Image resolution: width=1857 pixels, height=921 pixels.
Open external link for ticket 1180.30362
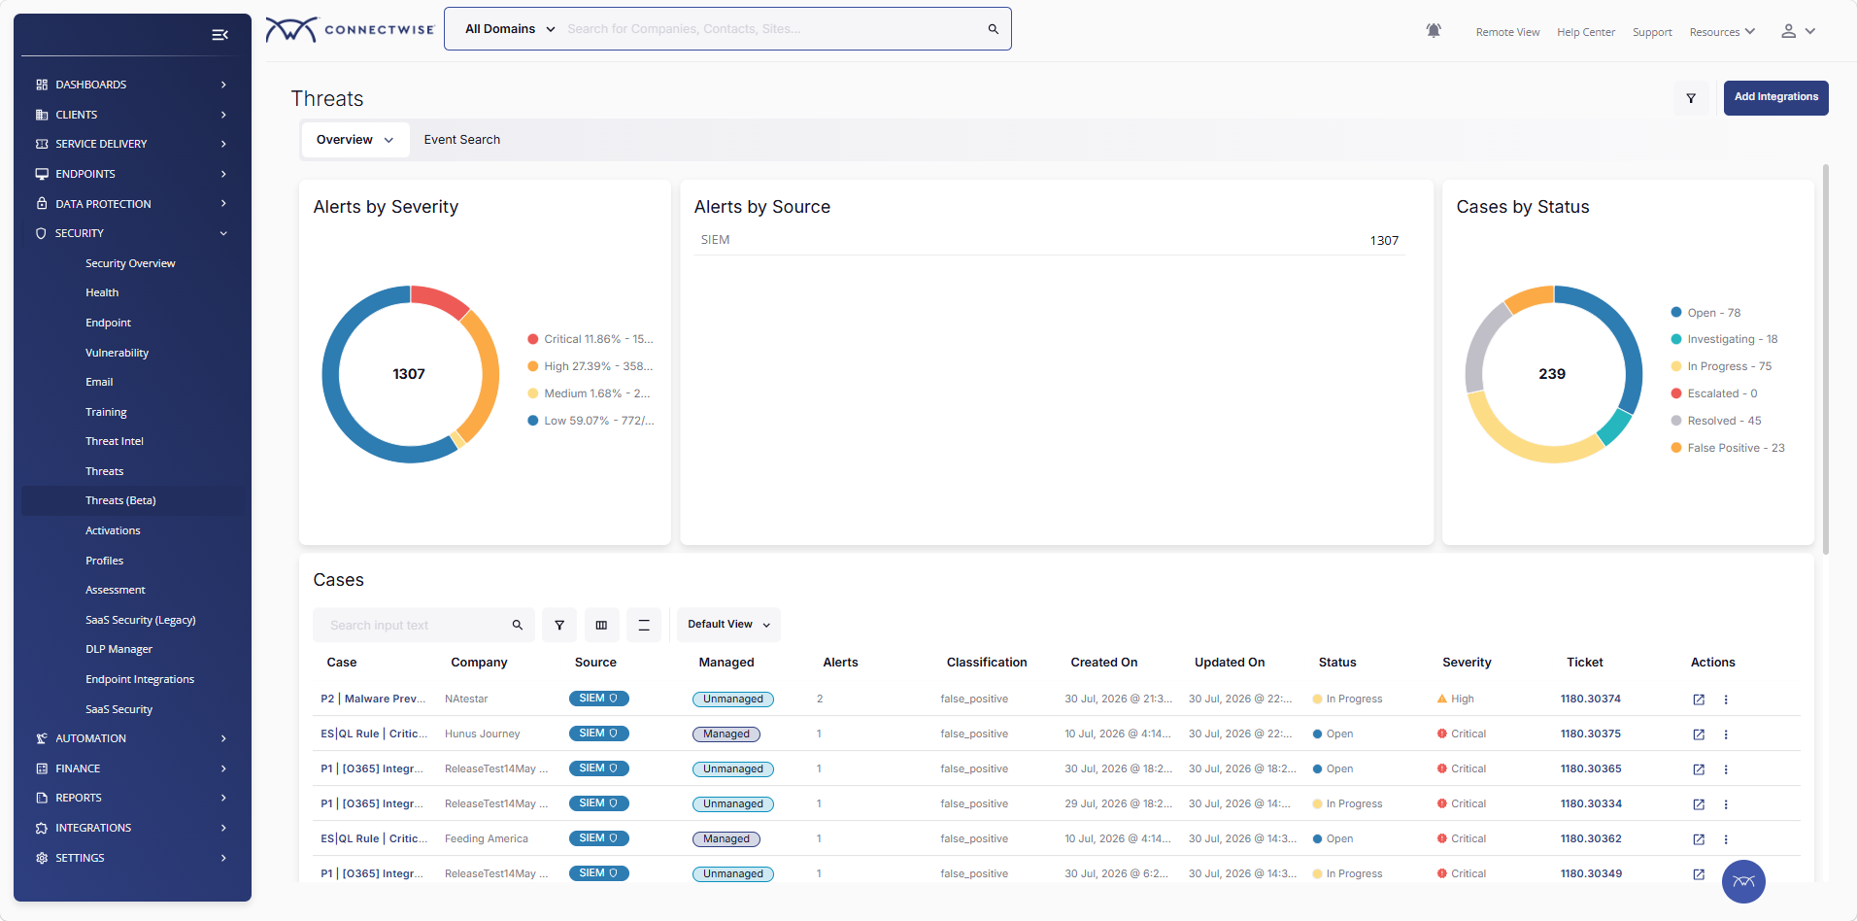tap(1699, 839)
